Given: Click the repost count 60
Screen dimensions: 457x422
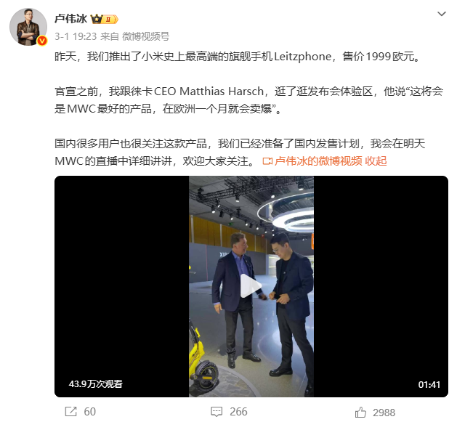Looking at the screenshot, I should coord(90,412).
